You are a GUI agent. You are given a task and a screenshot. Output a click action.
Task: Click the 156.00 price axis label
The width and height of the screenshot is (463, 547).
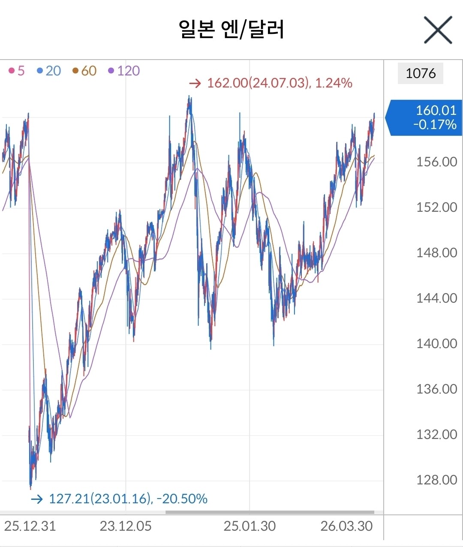(436, 162)
